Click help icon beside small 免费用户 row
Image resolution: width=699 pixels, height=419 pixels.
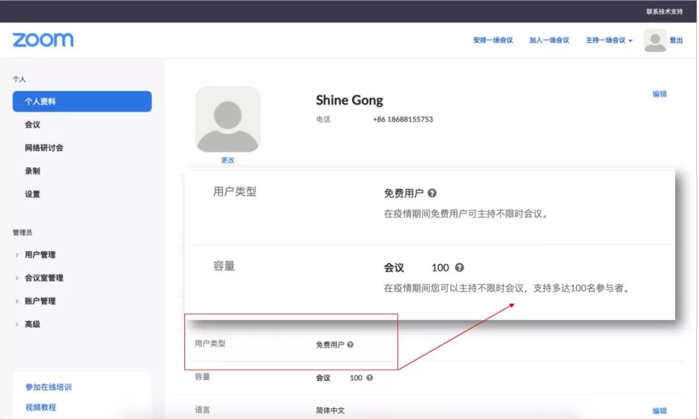click(350, 345)
